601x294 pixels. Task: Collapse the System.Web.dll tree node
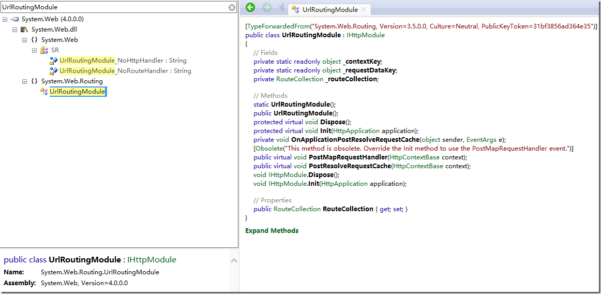point(14,30)
